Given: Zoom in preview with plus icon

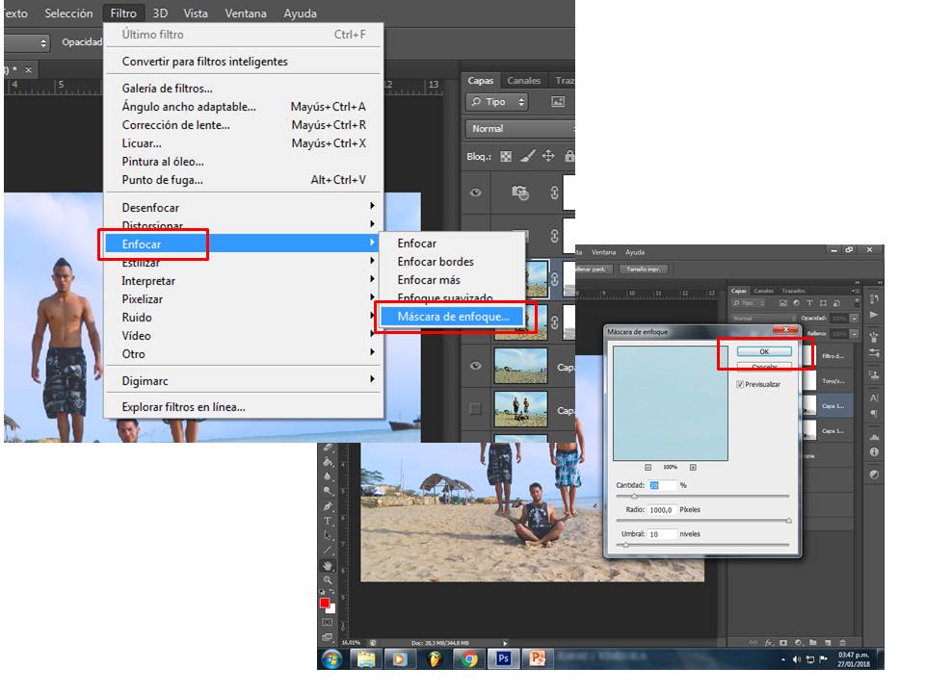Looking at the screenshot, I should pos(693,468).
